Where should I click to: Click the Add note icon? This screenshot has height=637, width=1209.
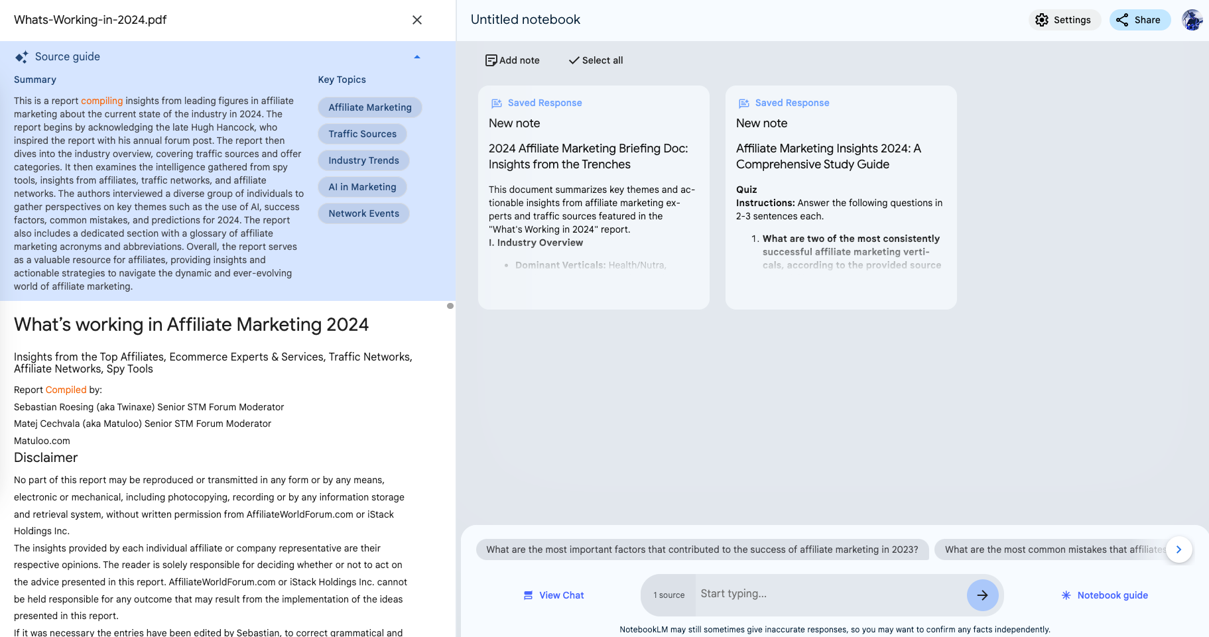491,60
